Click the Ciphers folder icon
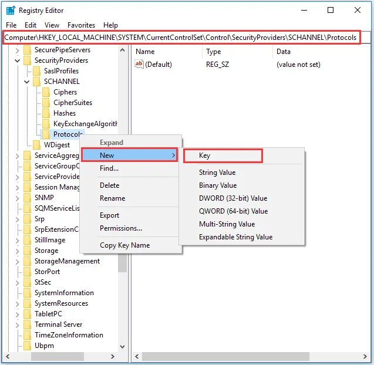374x365 pixels. tap(46, 92)
